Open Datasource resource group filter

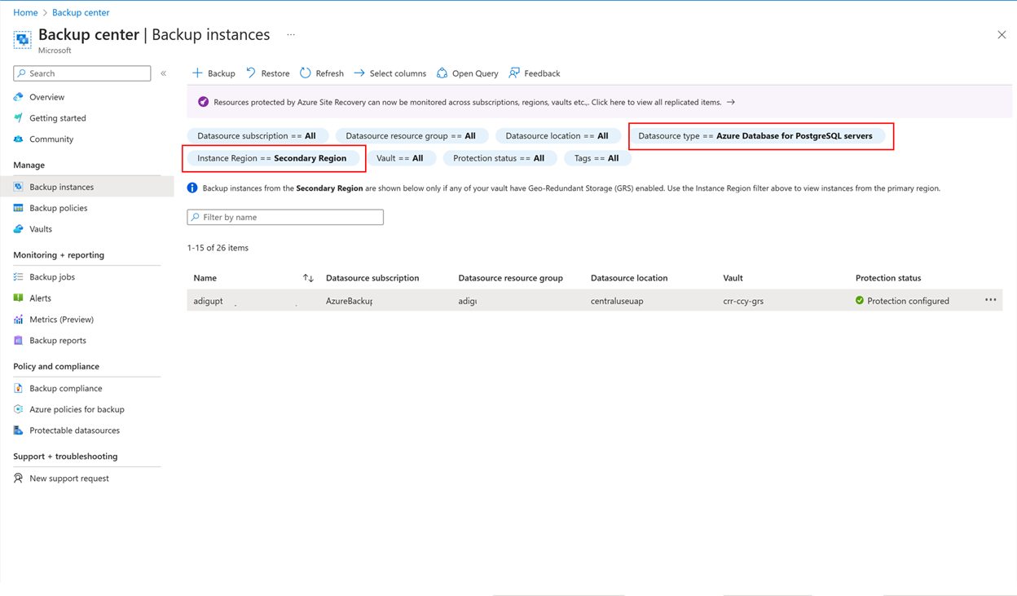pos(411,136)
